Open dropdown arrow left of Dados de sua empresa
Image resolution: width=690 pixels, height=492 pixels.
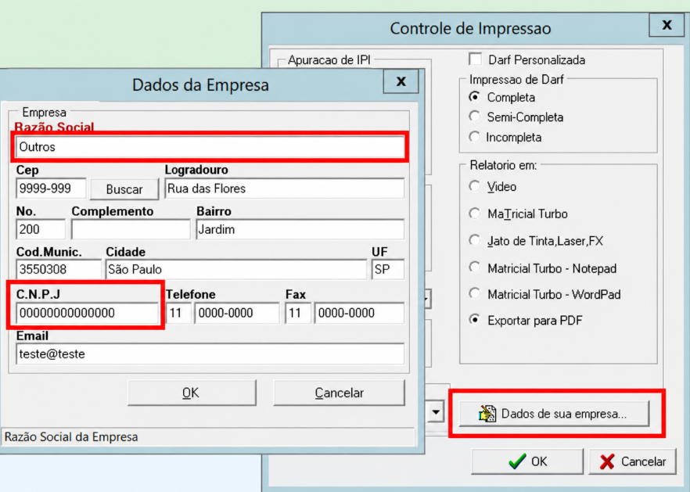[x=436, y=412]
